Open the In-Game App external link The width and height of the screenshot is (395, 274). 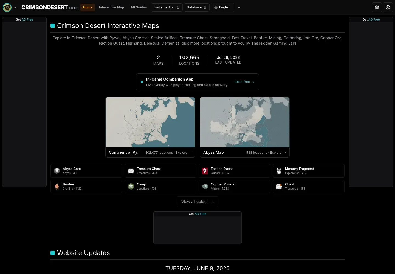[x=167, y=7]
